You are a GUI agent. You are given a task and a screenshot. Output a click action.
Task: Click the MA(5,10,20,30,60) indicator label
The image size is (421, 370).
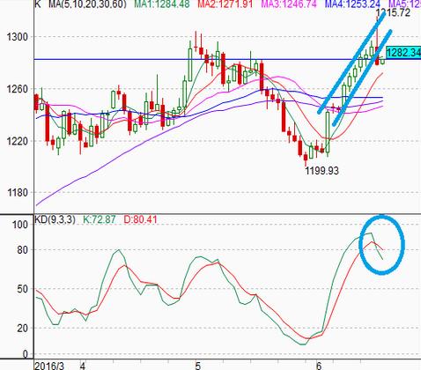pos(87,4)
